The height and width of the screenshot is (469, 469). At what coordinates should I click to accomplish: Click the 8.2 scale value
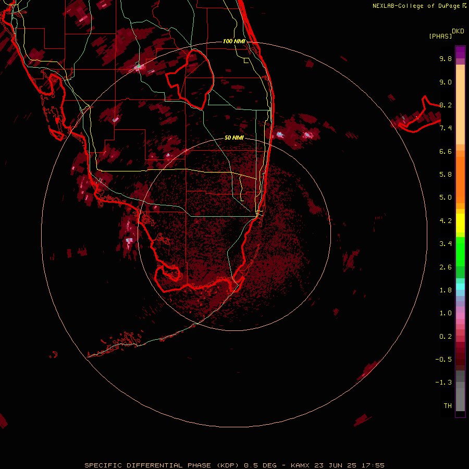446,105
